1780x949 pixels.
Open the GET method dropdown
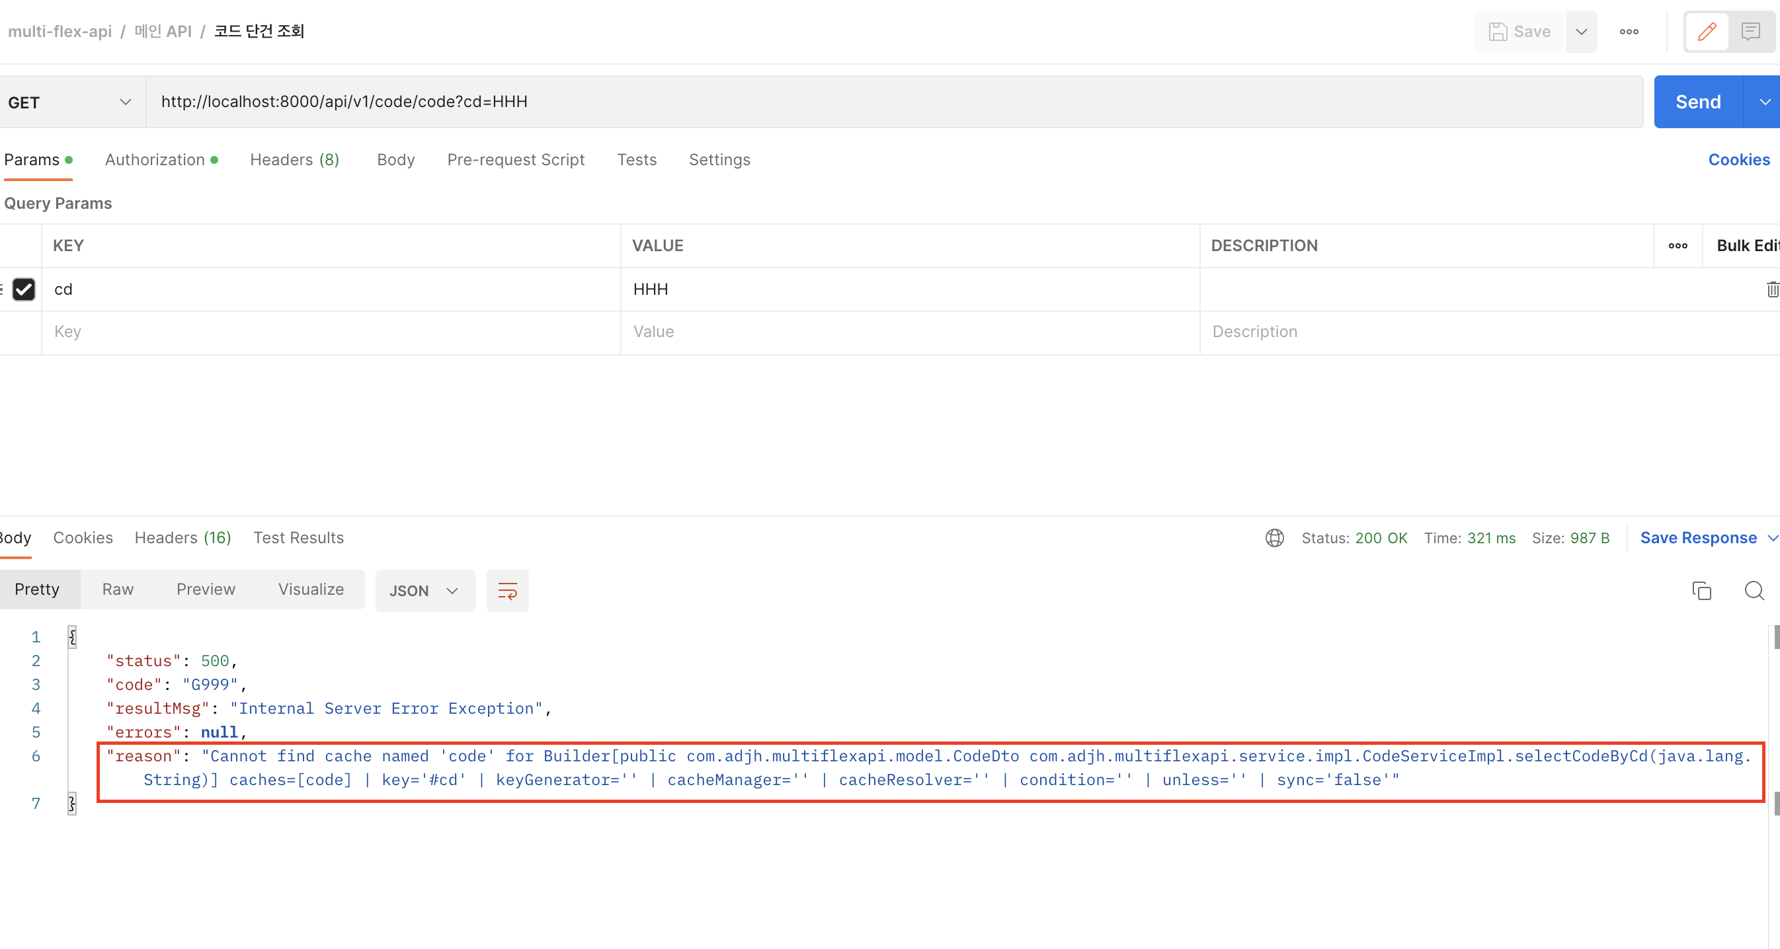[69, 102]
